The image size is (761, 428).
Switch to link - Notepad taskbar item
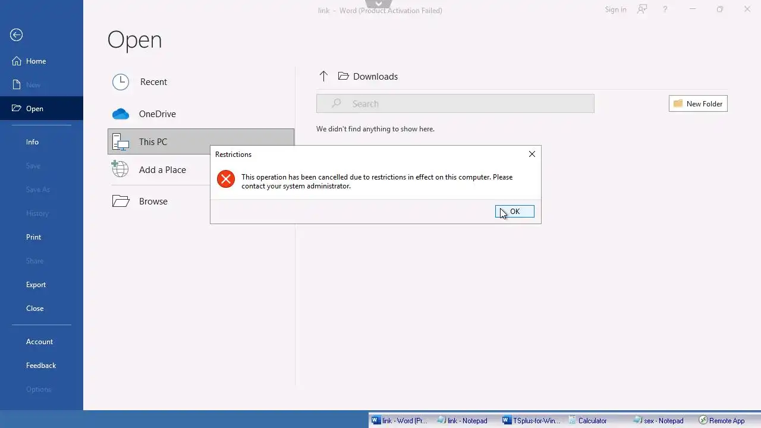pos(463,420)
